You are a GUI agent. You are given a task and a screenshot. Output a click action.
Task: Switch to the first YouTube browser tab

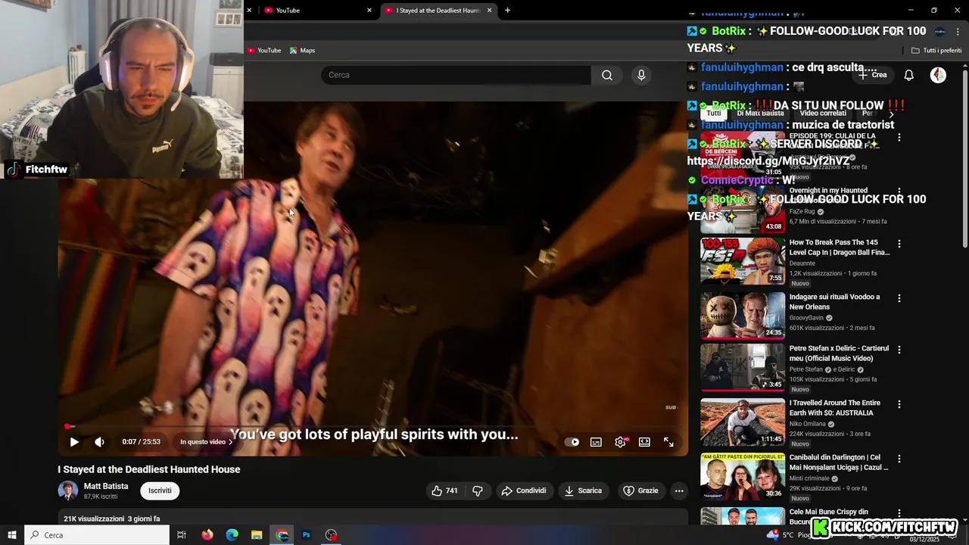[316, 10]
